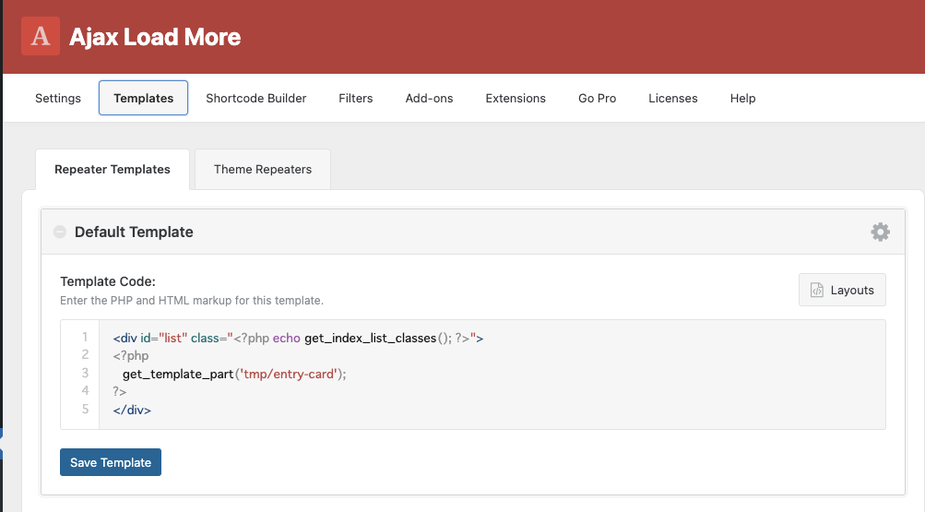
Task: Switch to the Add-ons tab
Action: click(429, 98)
